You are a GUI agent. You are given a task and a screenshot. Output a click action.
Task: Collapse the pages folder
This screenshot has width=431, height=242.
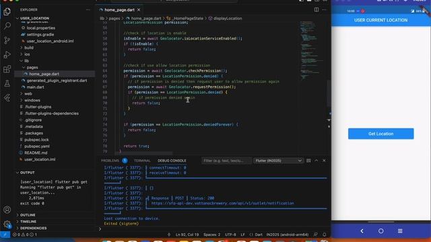pyautogui.click(x=32, y=67)
